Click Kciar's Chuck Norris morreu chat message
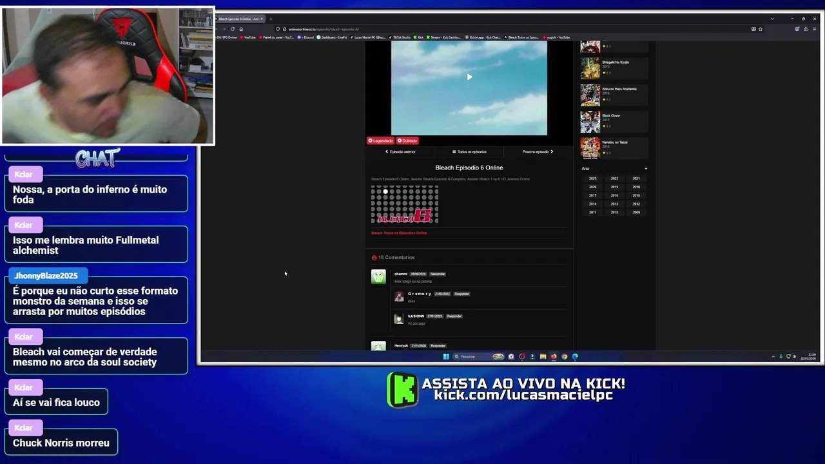825x464 pixels. pos(61,443)
